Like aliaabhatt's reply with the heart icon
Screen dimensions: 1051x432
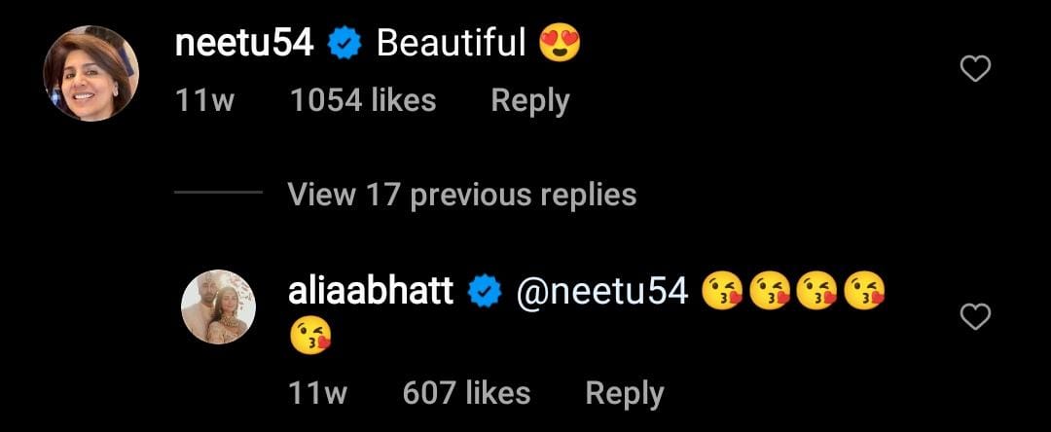[x=975, y=316]
